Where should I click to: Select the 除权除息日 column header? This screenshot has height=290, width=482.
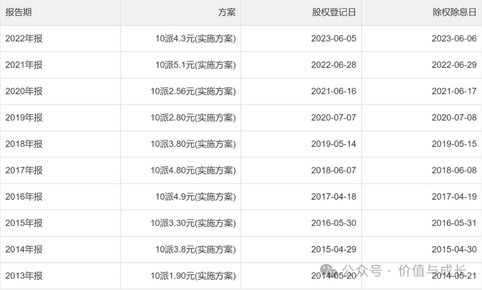click(x=454, y=12)
